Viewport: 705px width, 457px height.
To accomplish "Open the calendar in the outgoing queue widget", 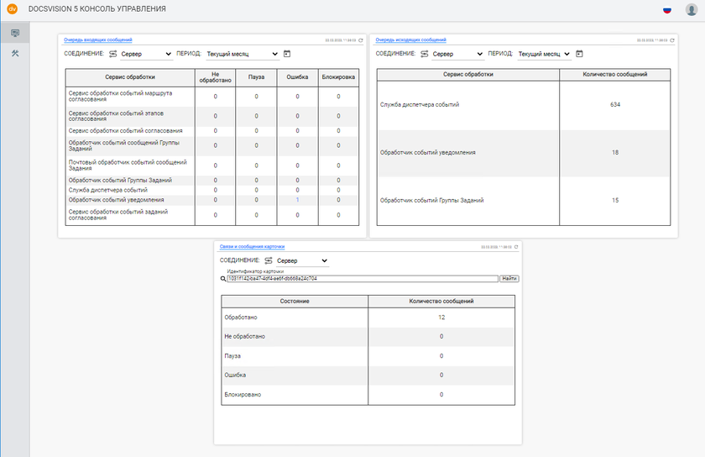I will point(579,54).
